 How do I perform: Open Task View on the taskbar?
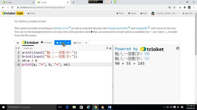click(60, 107)
